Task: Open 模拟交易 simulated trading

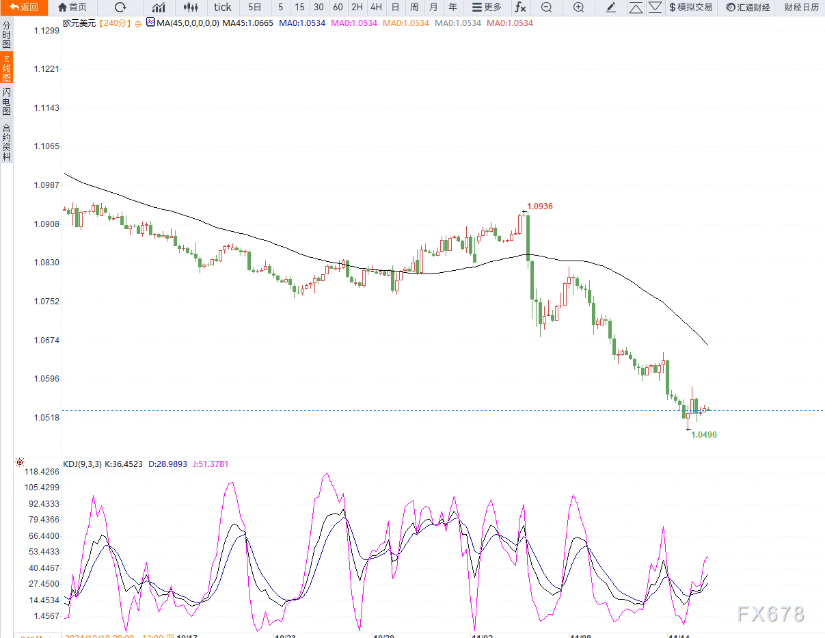Action: [690, 8]
